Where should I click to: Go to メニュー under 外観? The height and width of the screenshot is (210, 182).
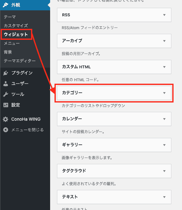12,43
